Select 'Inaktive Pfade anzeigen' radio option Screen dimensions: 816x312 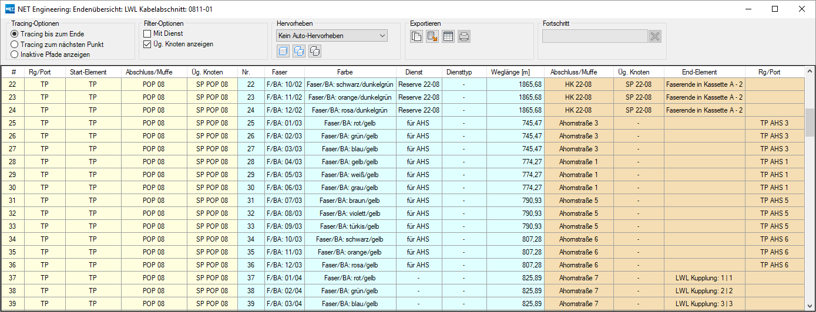51,54
